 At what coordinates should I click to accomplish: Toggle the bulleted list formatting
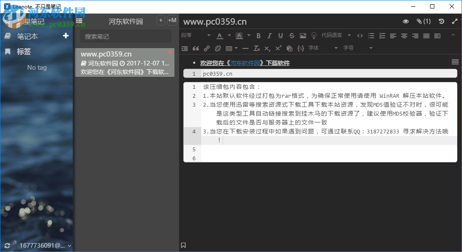coord(371,35)
